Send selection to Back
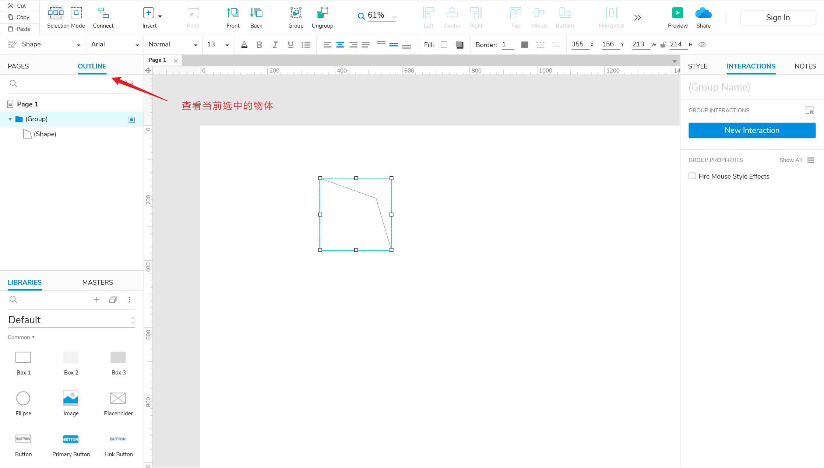824x468 pixels. click(256, 17)
